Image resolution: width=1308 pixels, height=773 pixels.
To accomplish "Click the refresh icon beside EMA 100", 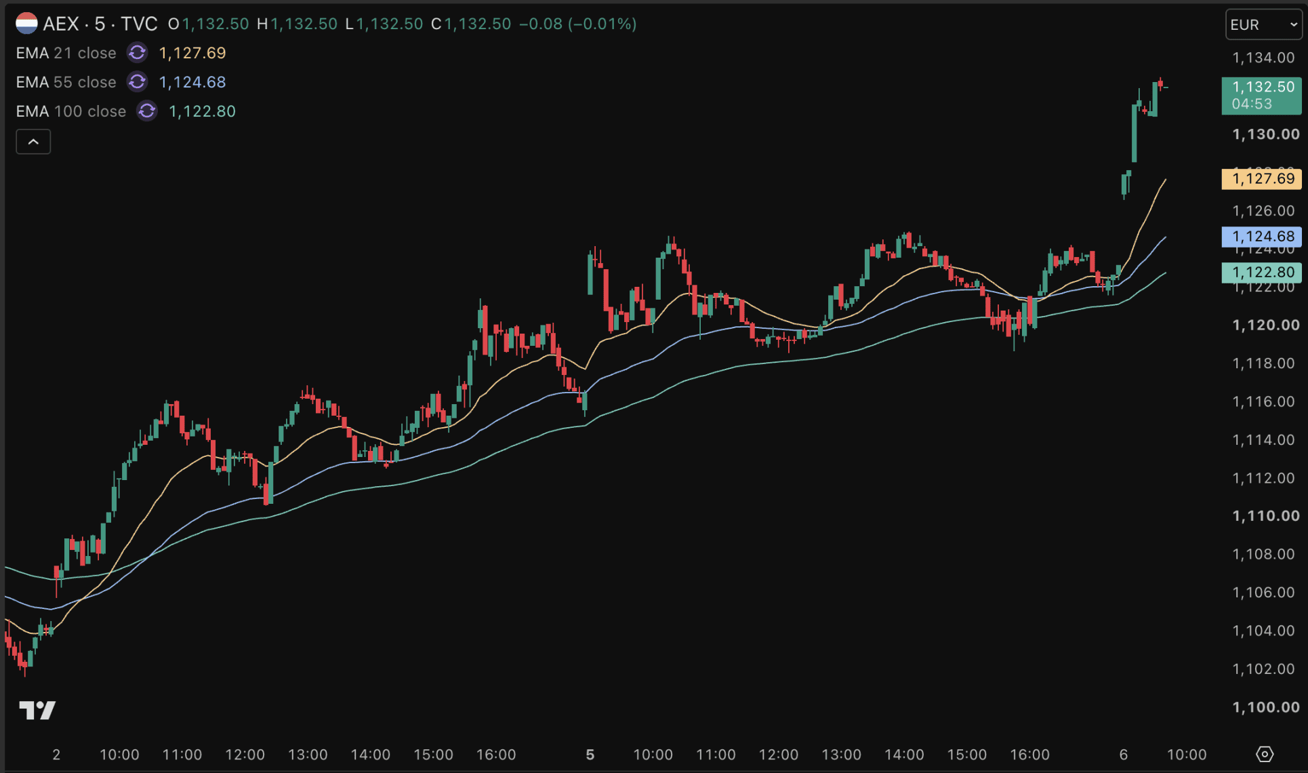I will (147, 111).
